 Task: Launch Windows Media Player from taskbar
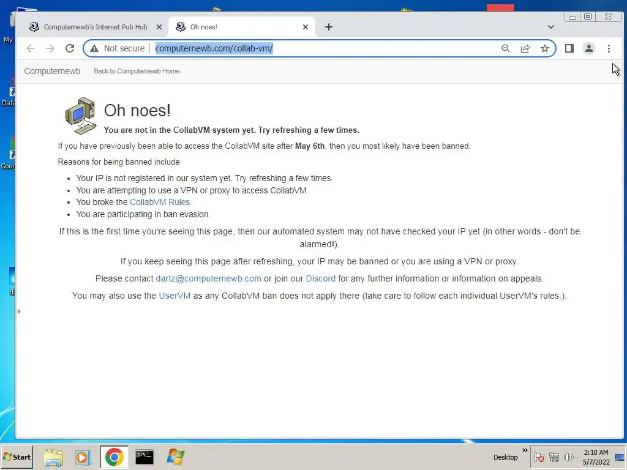[83, 457]
